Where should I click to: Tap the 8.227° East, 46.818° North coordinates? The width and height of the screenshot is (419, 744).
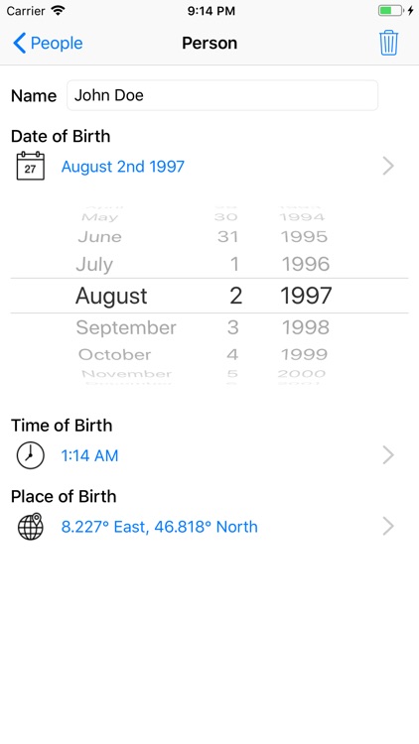159,527
